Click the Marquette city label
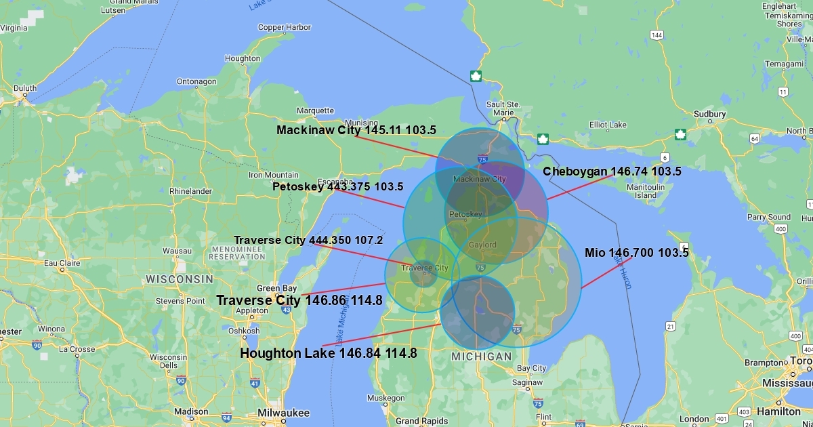 315,110
